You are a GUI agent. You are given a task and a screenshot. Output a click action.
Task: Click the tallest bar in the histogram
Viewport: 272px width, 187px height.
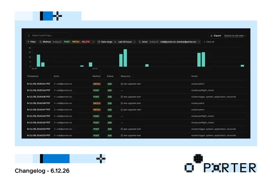click(x=125, y=58)
